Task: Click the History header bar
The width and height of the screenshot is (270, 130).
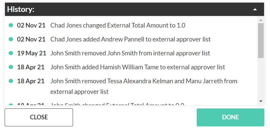Action: tap(134, 9)
